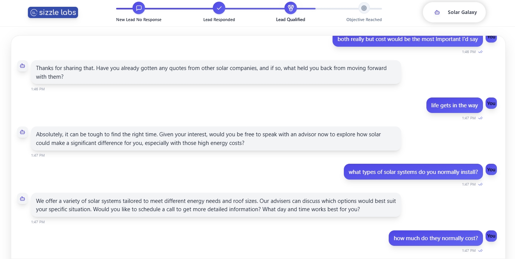
Task: Click the Objective Reached target icon
Action: click(x=364, y=8)
